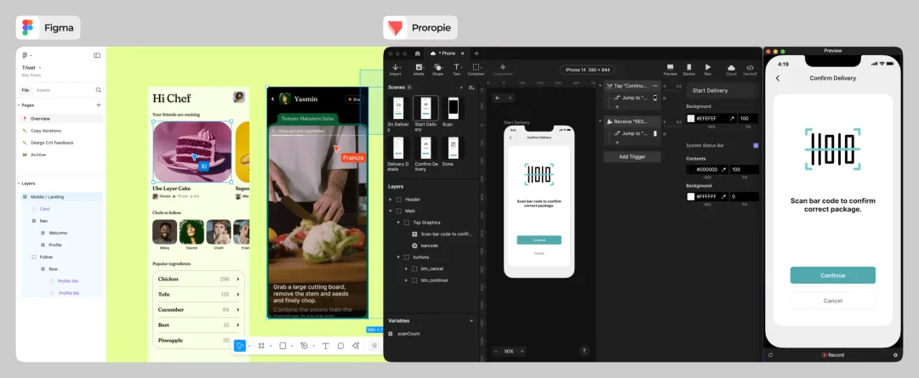The width and height of the screenshot is (919, 378).
Task: Collapse the Figma Layers section
Action: coord(19,183)
